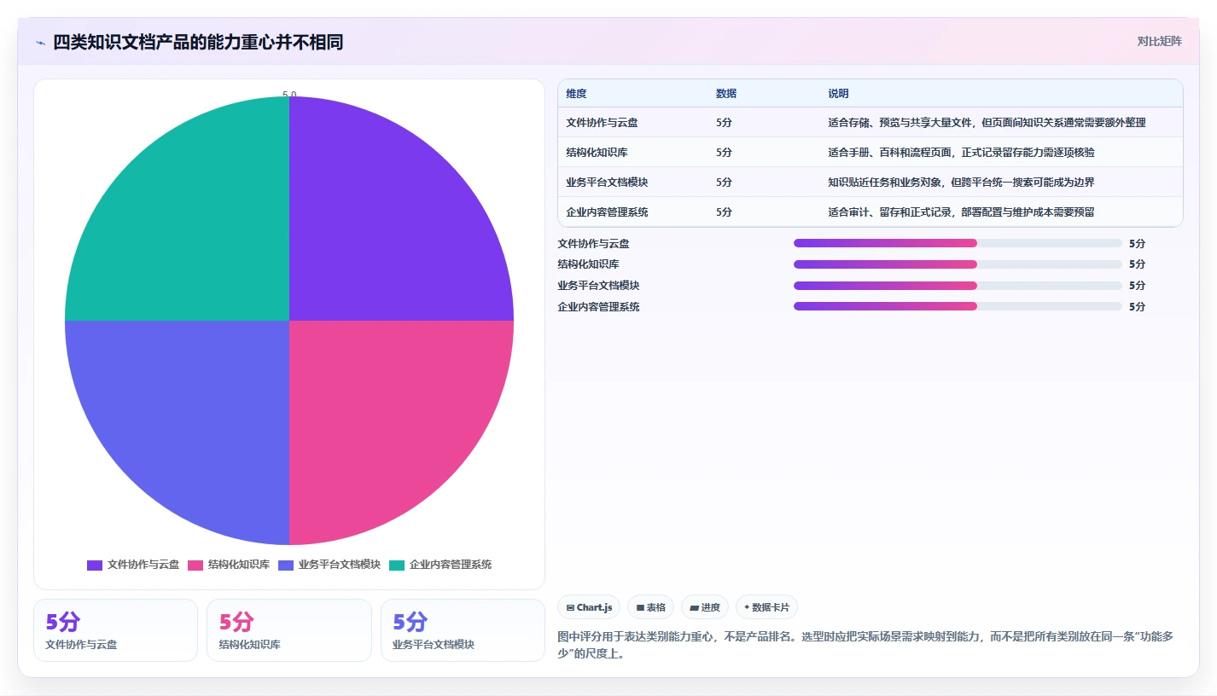Click the page title 四类知识文档产品的能力重心并不相同

click(198, 43)
